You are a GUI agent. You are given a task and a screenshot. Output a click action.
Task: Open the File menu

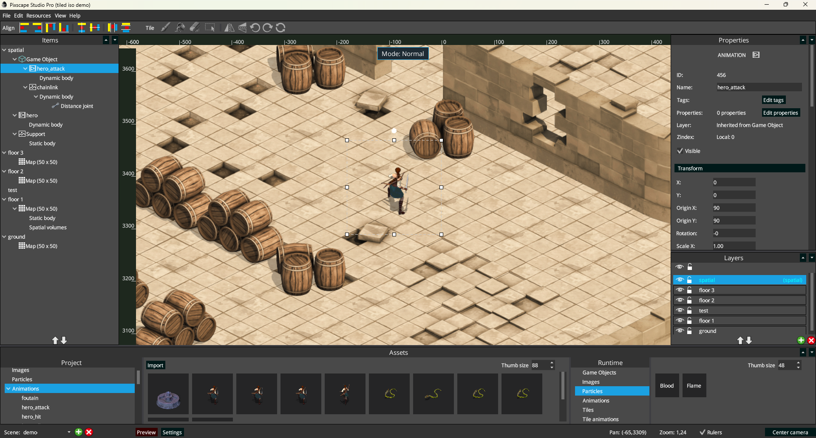tap(6, 15)
